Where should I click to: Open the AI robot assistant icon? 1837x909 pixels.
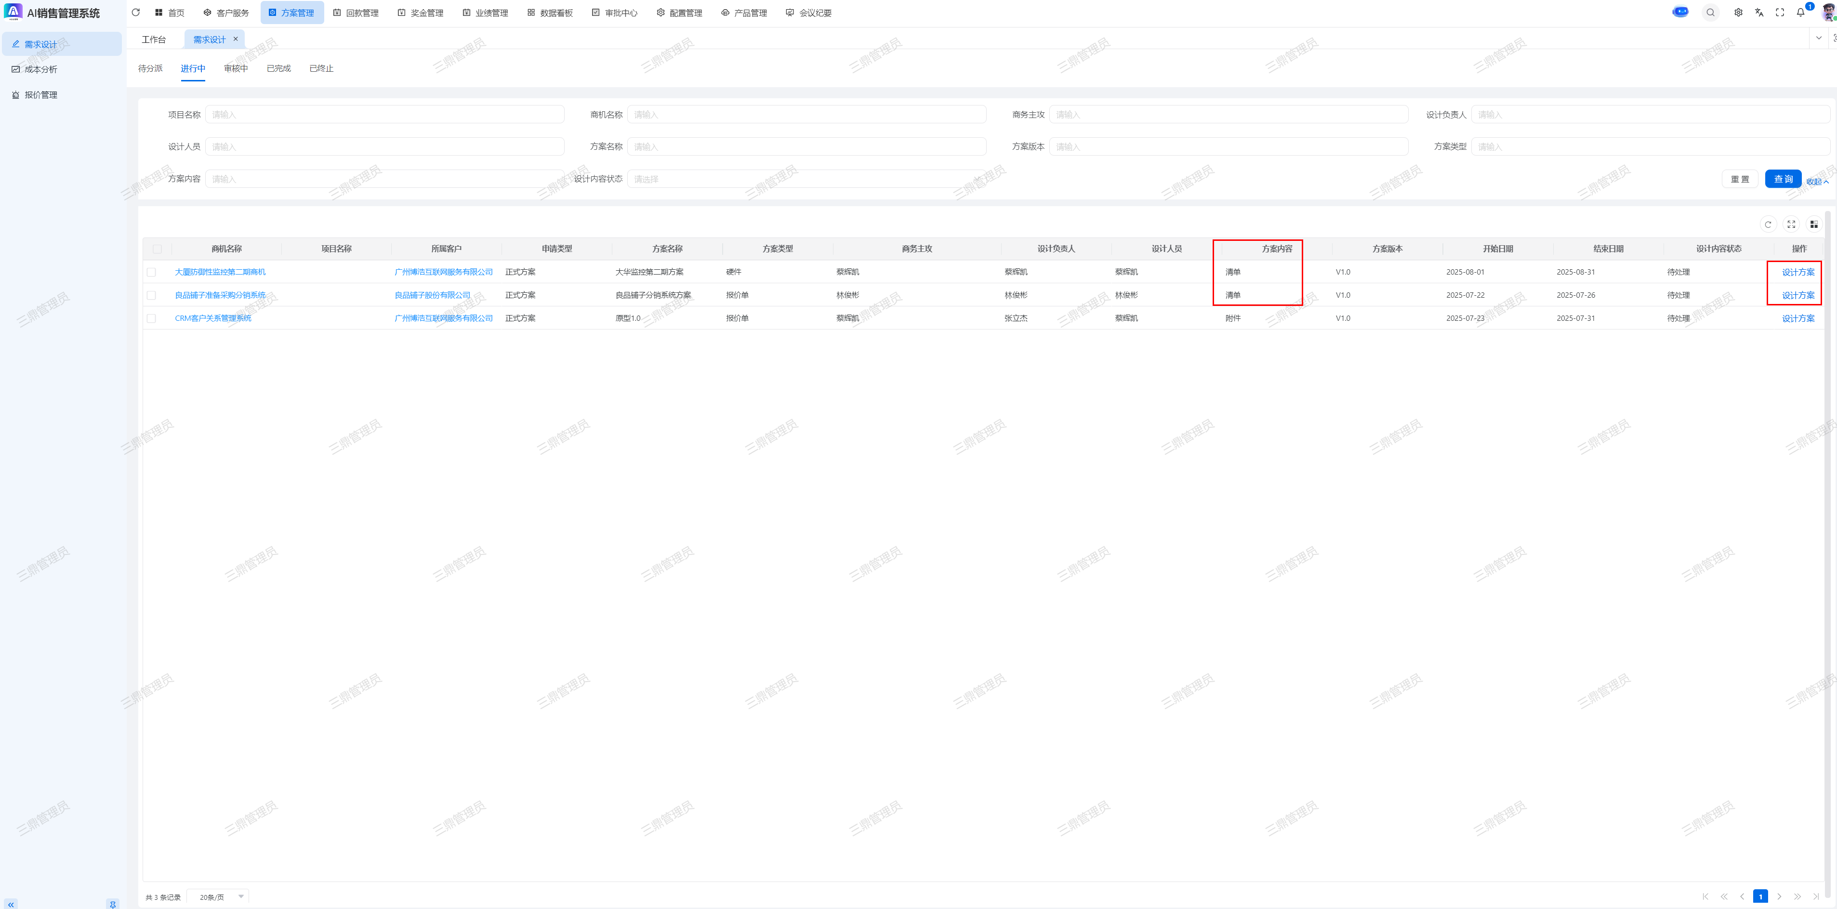[1680, 12]
